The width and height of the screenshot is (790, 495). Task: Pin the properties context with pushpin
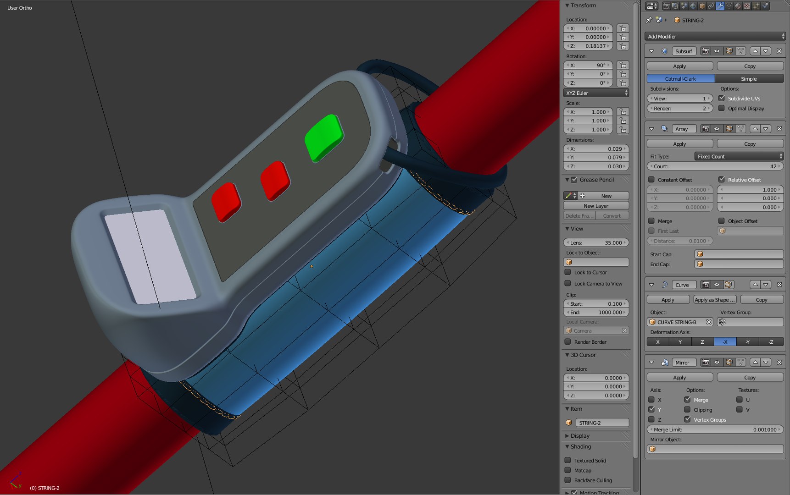pyautogui.click(x=649, y=20)
